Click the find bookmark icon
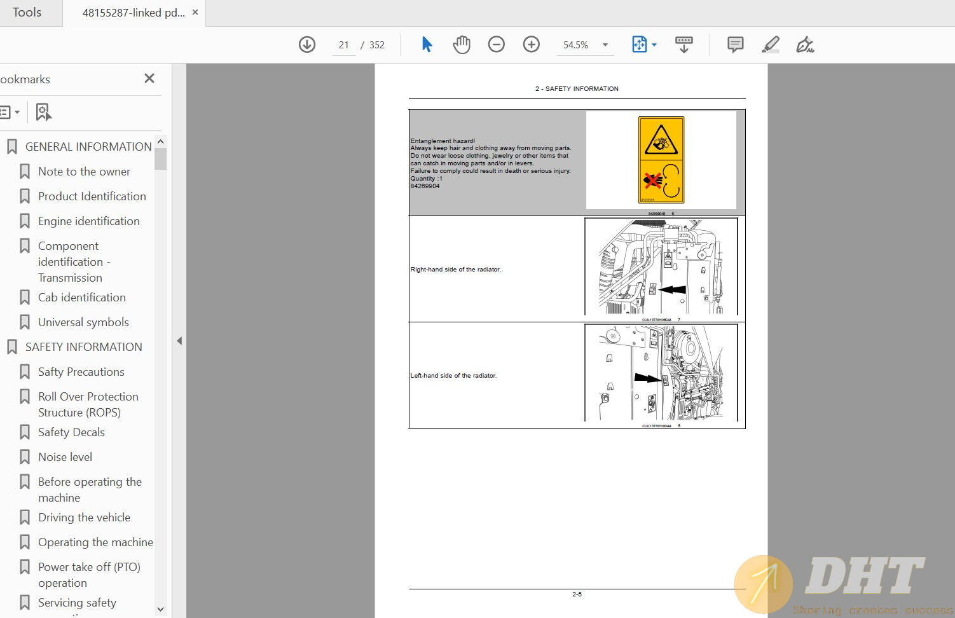This screenshot has width=955, height=618. coord(43,113)
